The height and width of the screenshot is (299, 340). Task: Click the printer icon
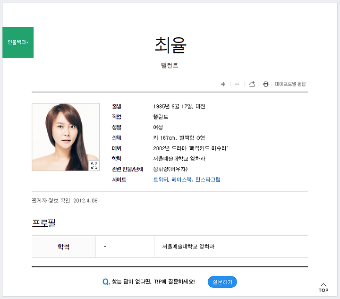265,84
